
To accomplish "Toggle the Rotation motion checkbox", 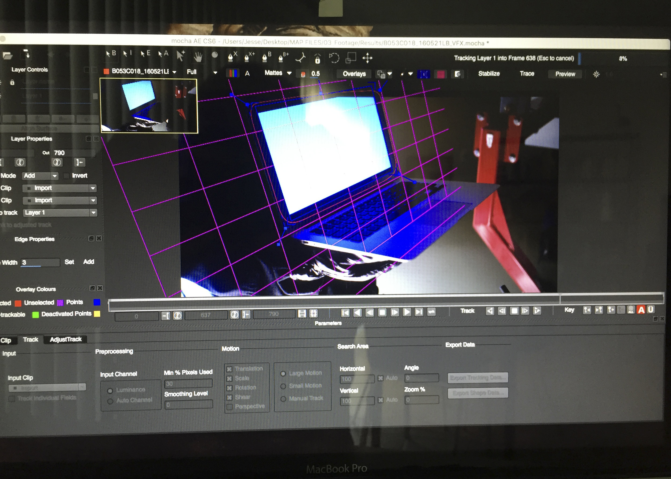I will [229, 388].
